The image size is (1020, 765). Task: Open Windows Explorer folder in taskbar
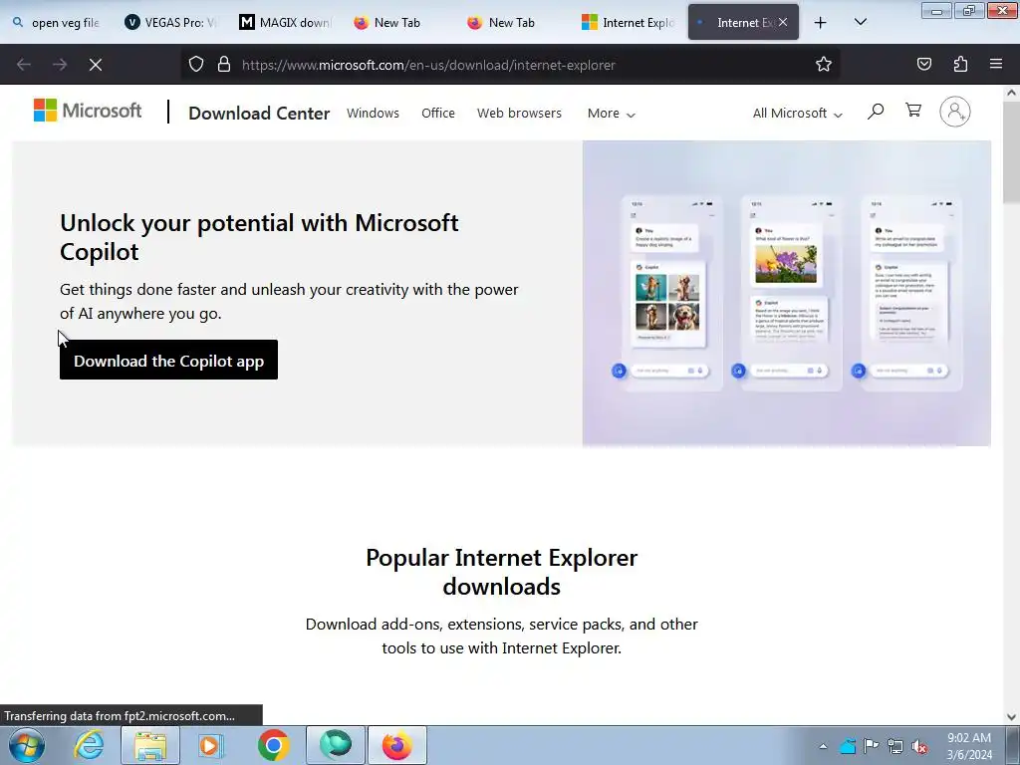(x=150, y=745)
